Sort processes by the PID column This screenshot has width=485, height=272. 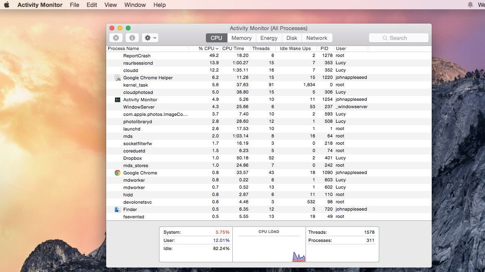pos(324,48)
